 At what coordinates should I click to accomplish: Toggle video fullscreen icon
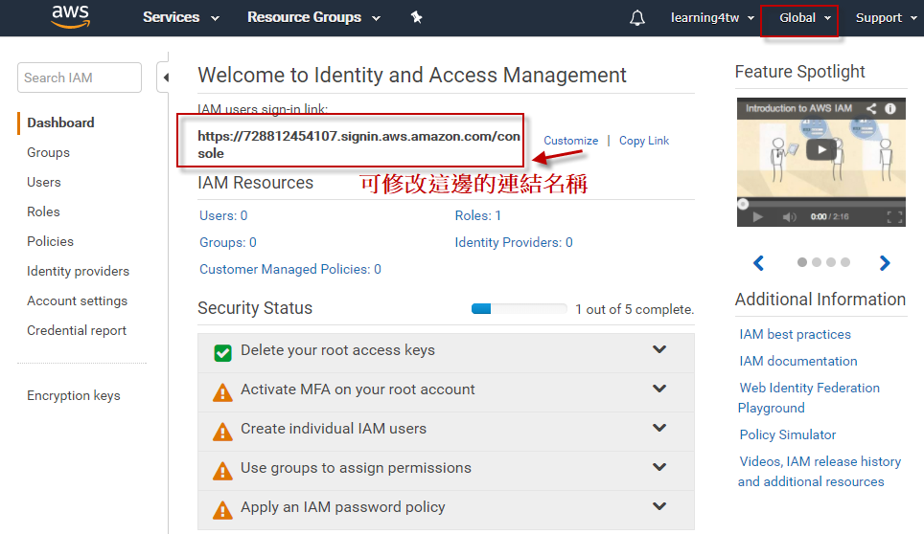coord(894,217)
